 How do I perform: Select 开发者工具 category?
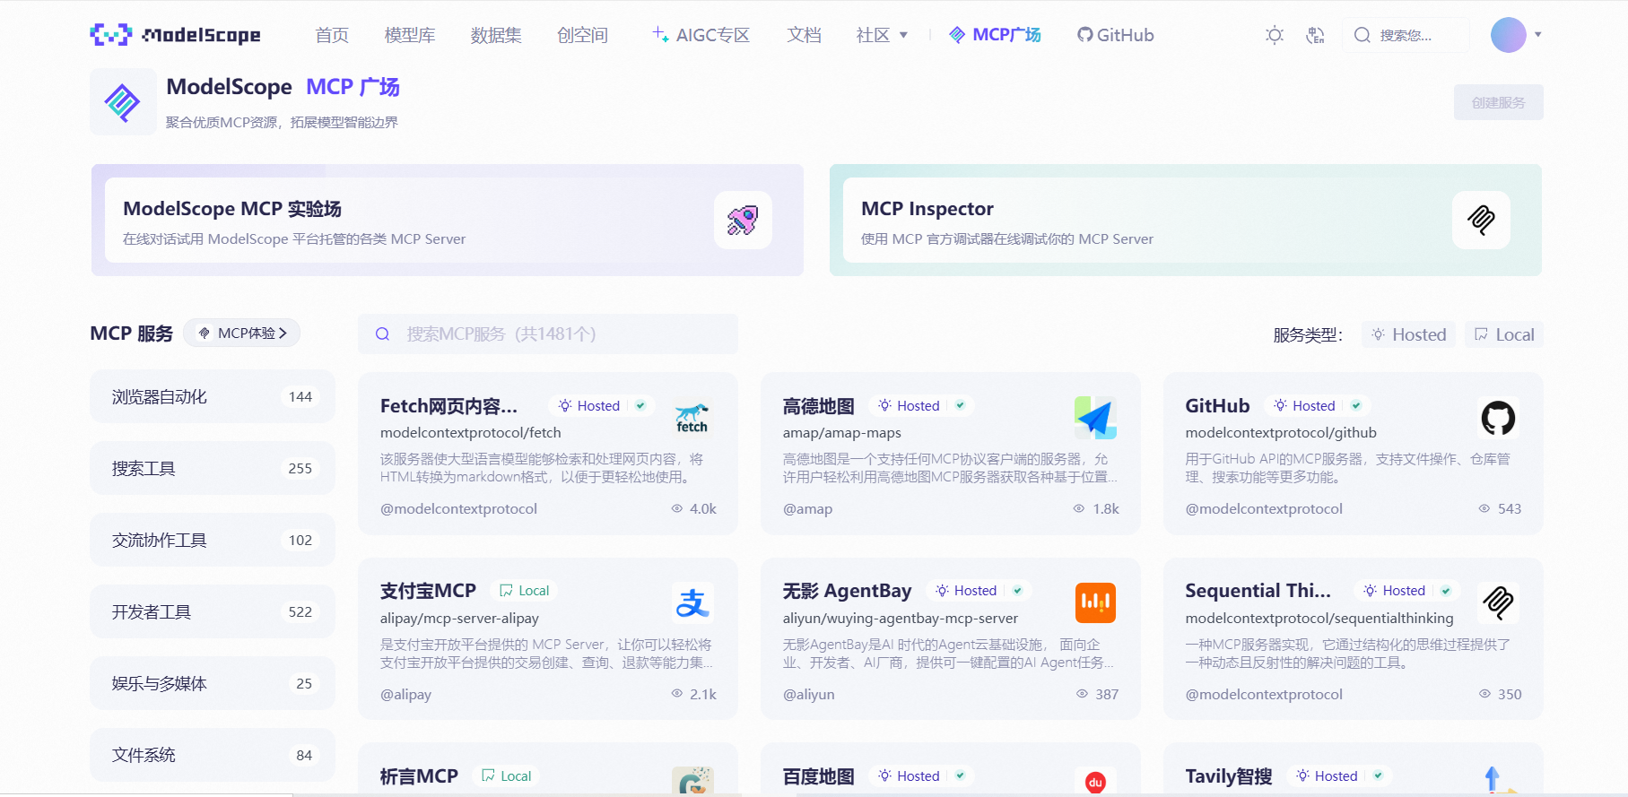tap(213, 611)
